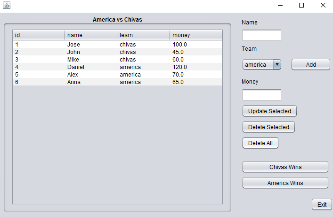Select the Alex name cell

coord(91,75)
